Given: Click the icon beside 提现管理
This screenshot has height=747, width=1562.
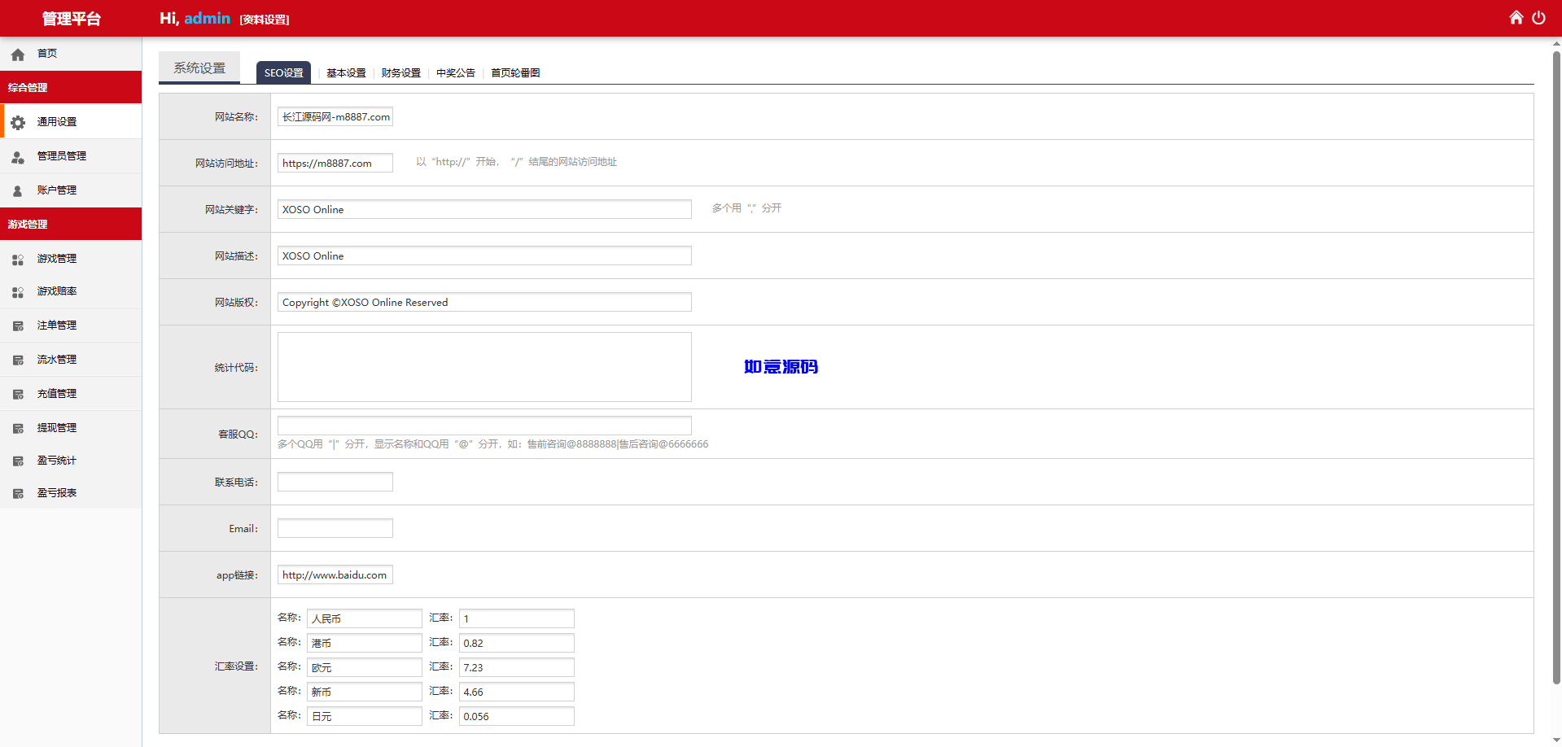Looking at the screenshot, I should pos(18,429).
